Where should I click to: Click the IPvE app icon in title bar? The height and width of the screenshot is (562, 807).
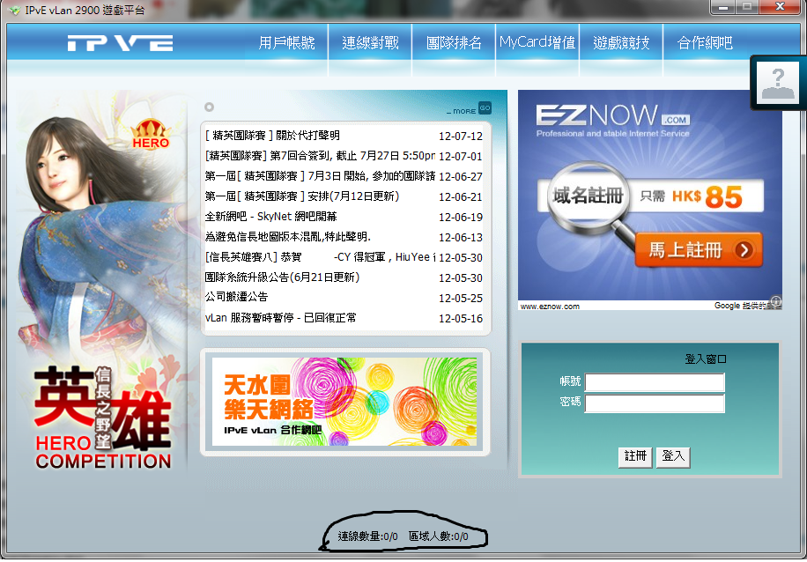tap(15, 10)
